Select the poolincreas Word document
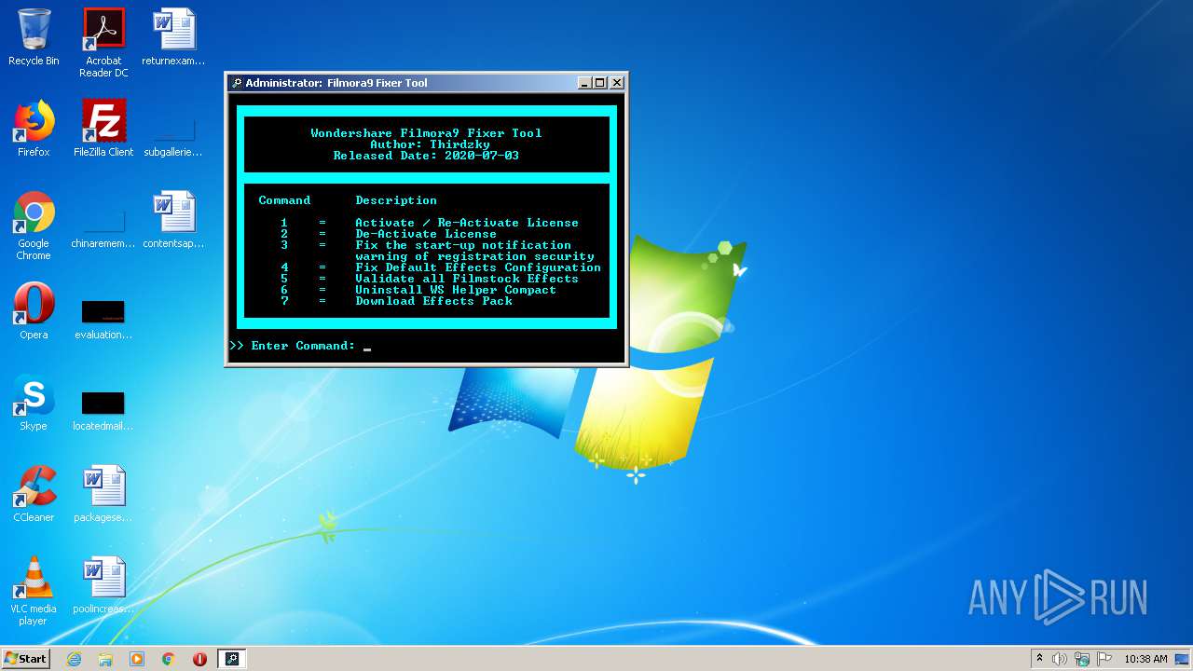The height and width of the screenshot is (671, 1193). [x=103, y=585]
